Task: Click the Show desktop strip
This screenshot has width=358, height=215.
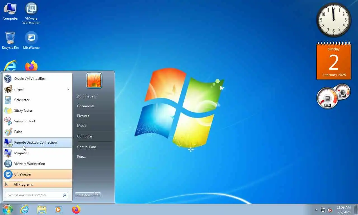Action: pos(356,210)
